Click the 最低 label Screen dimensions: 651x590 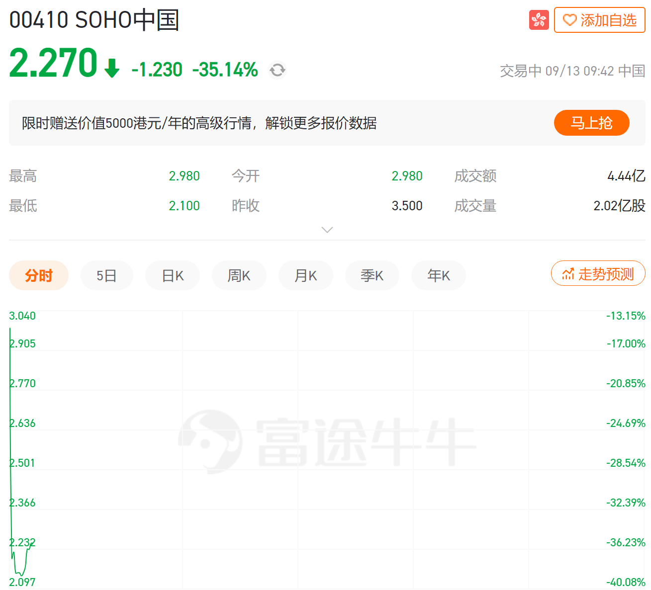23,206
